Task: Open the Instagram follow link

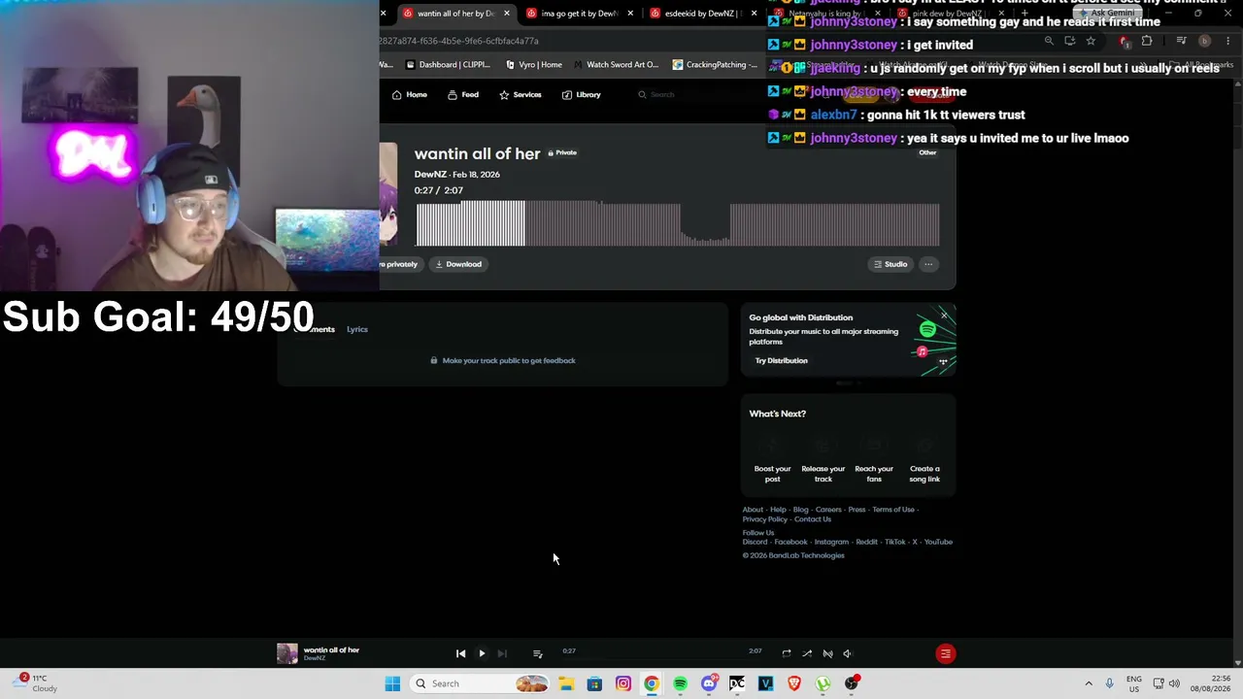Action: pos(831,542)
